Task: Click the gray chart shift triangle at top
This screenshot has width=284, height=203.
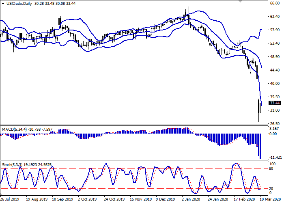Action: (241, 2)
